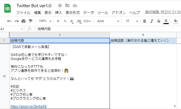181x109 pixels.
Task: Select cell B10 with value 1
Action: point(143,76)
